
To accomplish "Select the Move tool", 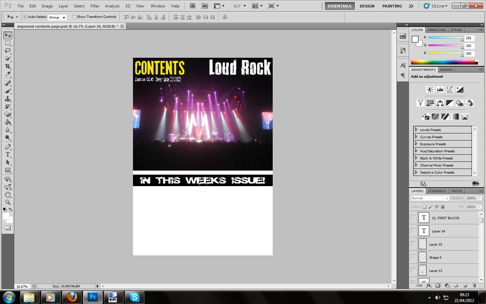I will [x=8, y=35].
